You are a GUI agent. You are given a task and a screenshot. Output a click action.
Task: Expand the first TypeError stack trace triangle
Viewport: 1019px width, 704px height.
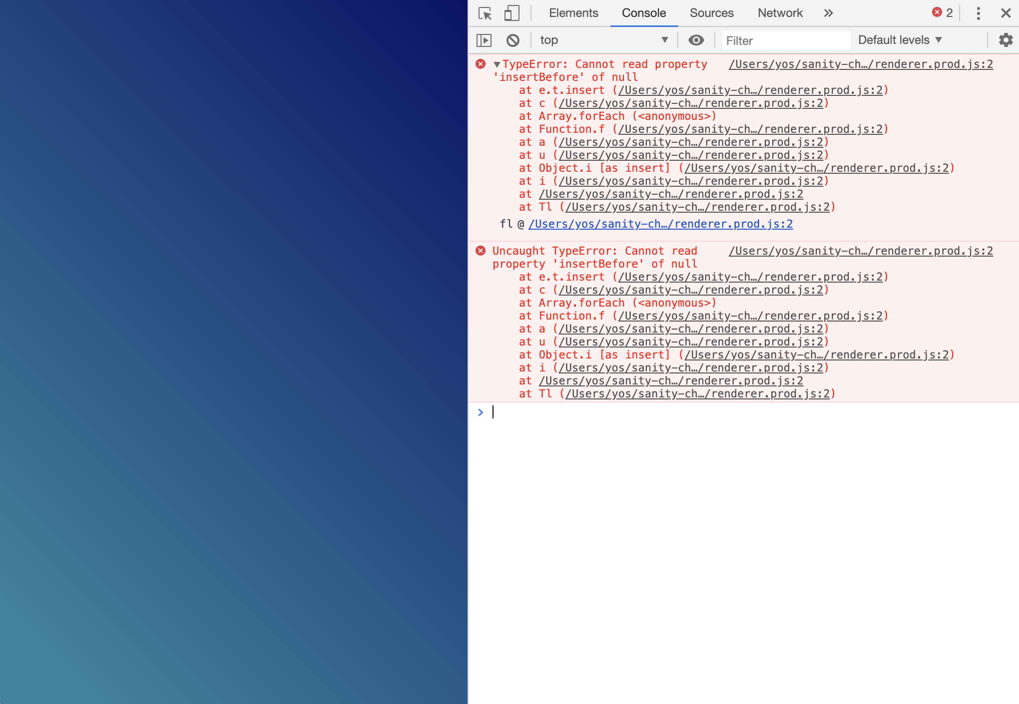pyautogui.click(x=496, y=64)
